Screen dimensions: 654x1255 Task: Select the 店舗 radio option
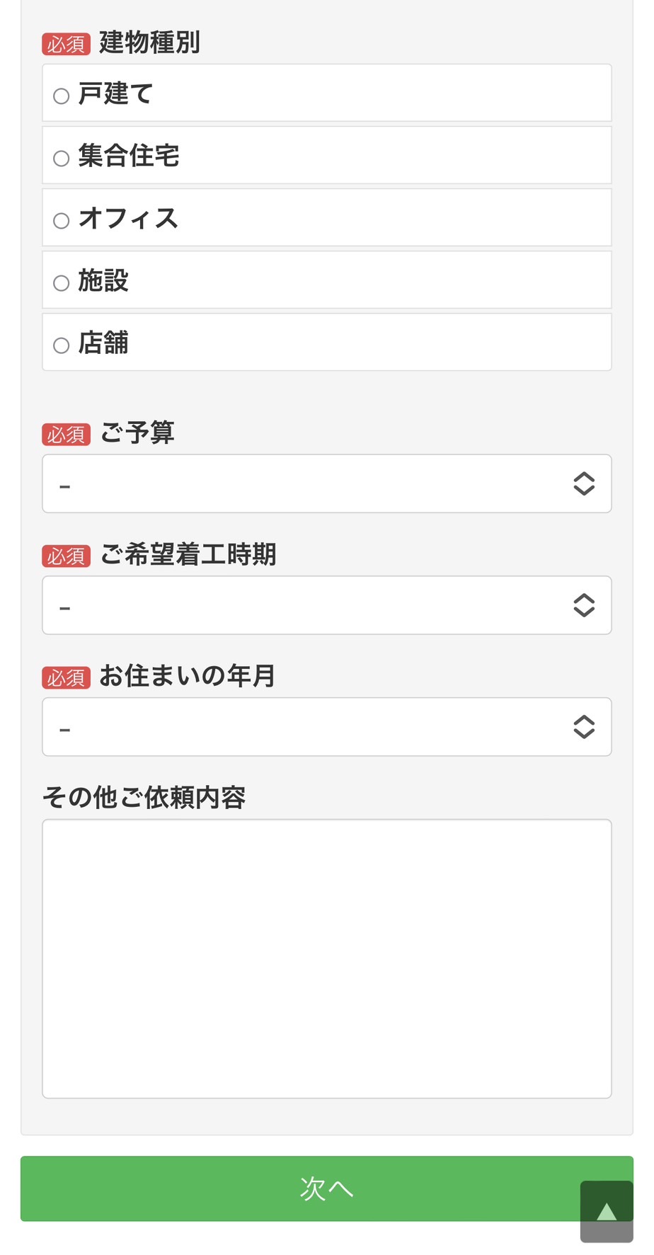pyautogui.click(x=61, y=345)
